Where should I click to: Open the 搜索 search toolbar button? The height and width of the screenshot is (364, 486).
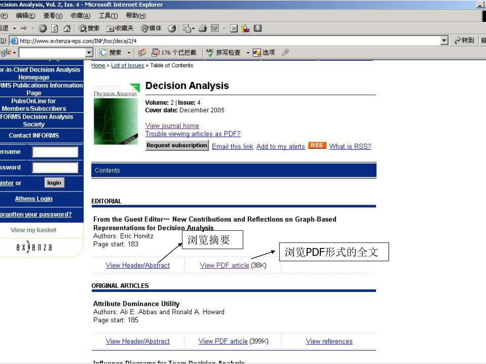tap(89, 28)
